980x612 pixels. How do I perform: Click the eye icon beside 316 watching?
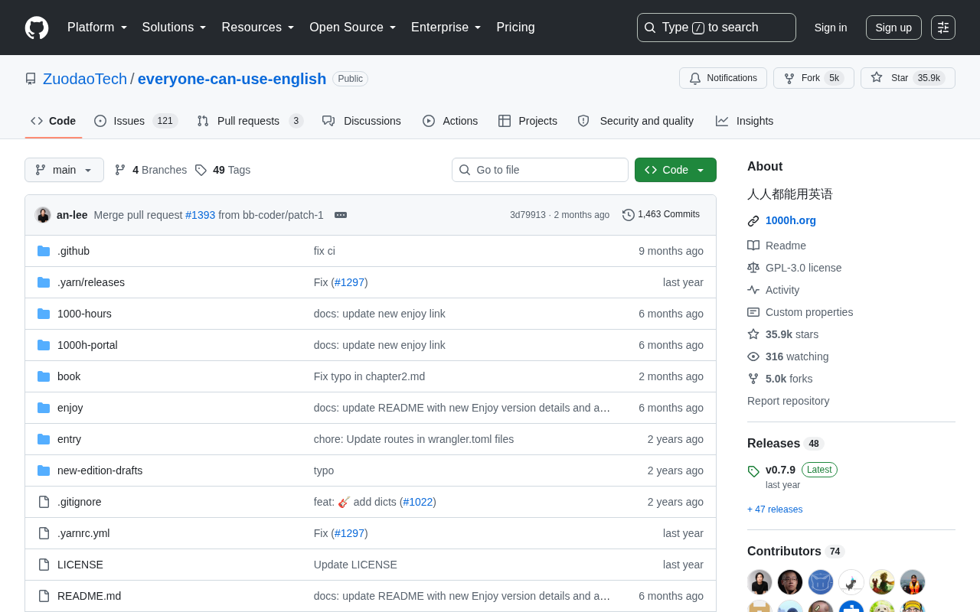click(x=753, y=356)
